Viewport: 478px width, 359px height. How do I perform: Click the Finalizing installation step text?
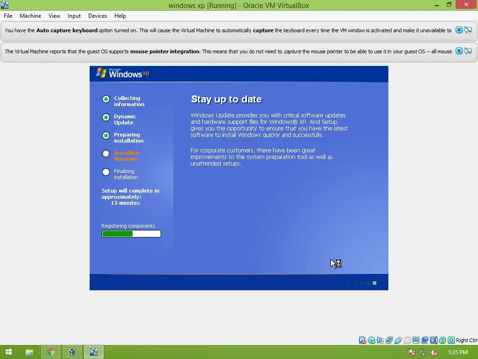[x=126, y=174]
